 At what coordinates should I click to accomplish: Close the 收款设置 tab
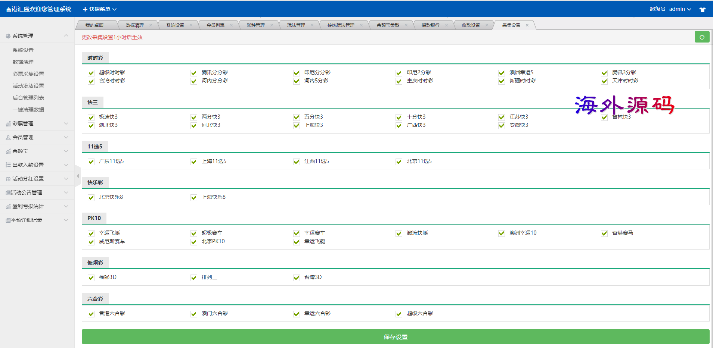tap(487, 25)
